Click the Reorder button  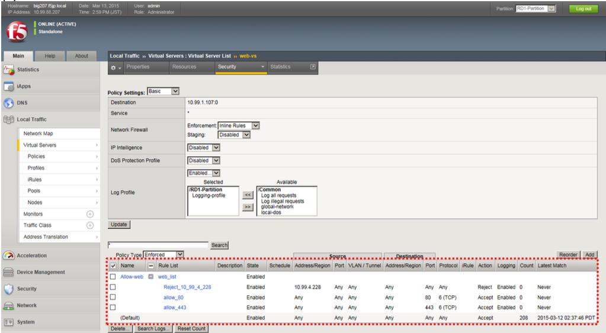pyautogui.click(x=568, y=255)
